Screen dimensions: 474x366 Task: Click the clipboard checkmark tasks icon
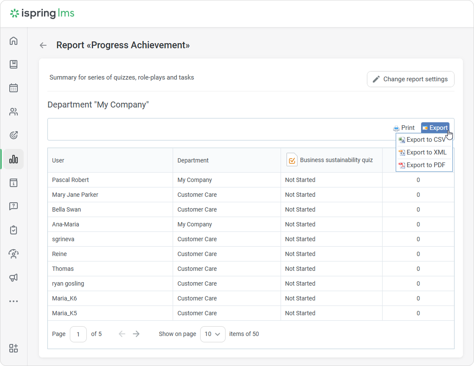pos(14,230)
